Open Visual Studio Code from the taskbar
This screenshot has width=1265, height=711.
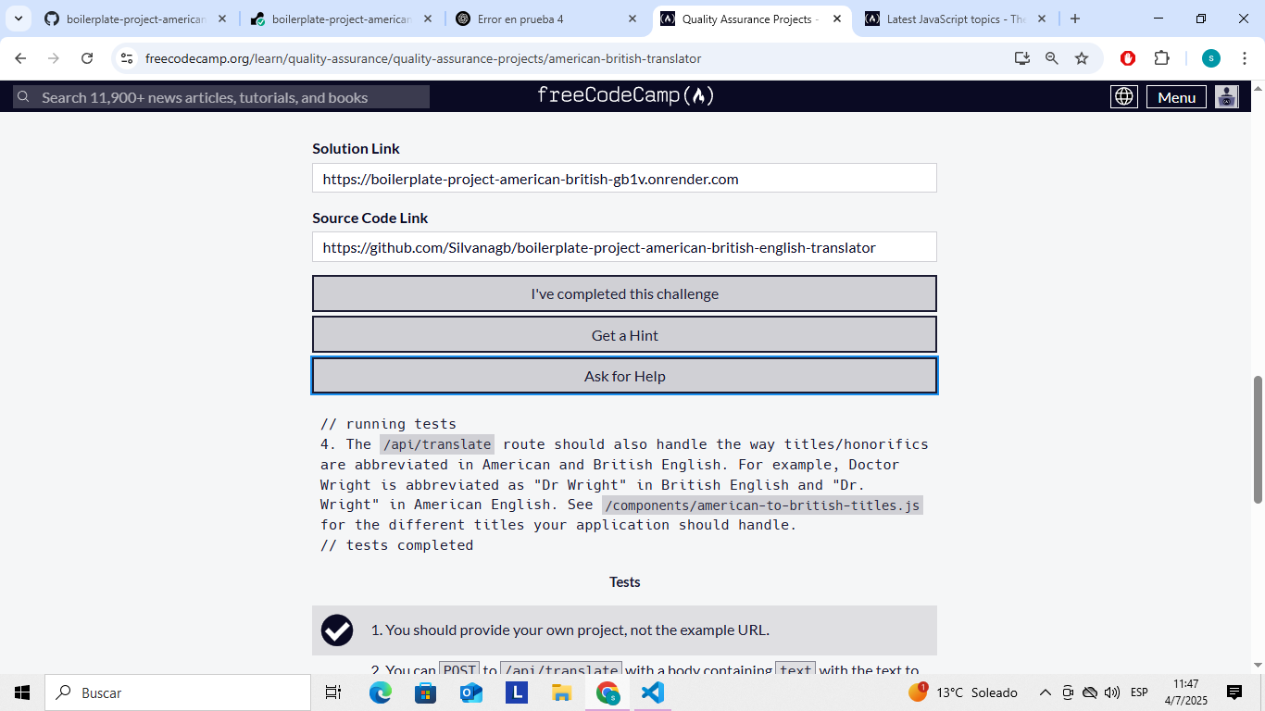pyautogui.click(x=653, y=692)
